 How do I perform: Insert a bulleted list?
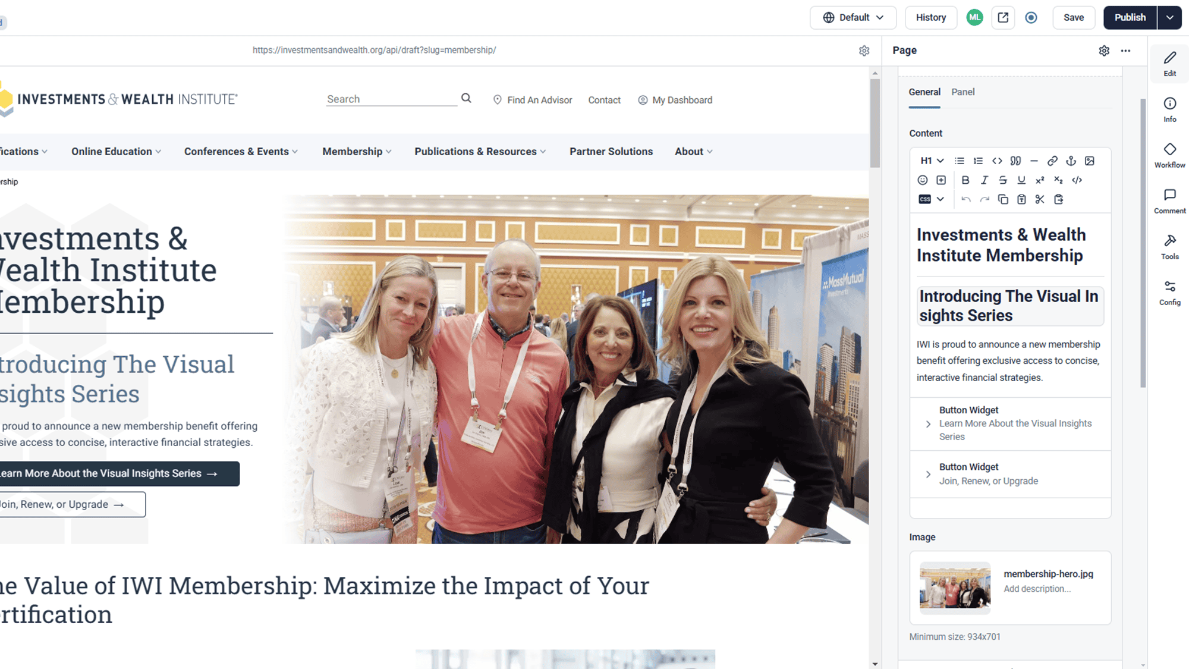tap(959, 161)
